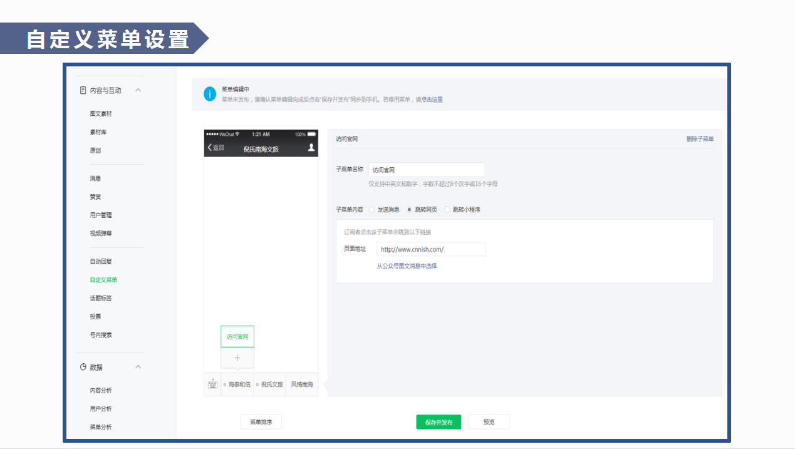Click the + icon to add a submenu
The width and height of the screenshot is (795, 449).
[x=237, y=357]
